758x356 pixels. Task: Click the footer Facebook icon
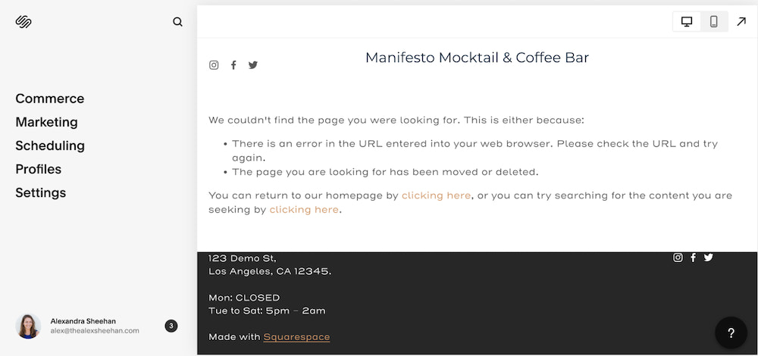click(x=693, y=258)
